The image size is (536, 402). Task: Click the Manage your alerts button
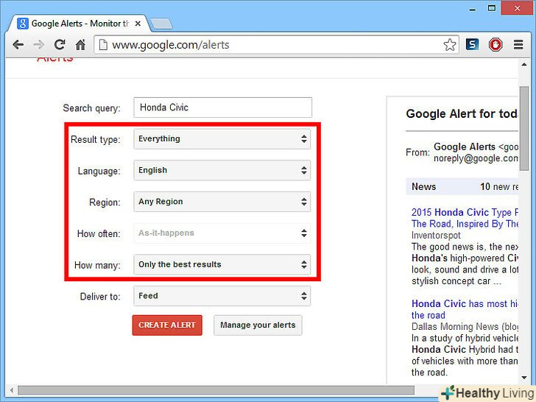coord(258,325)
